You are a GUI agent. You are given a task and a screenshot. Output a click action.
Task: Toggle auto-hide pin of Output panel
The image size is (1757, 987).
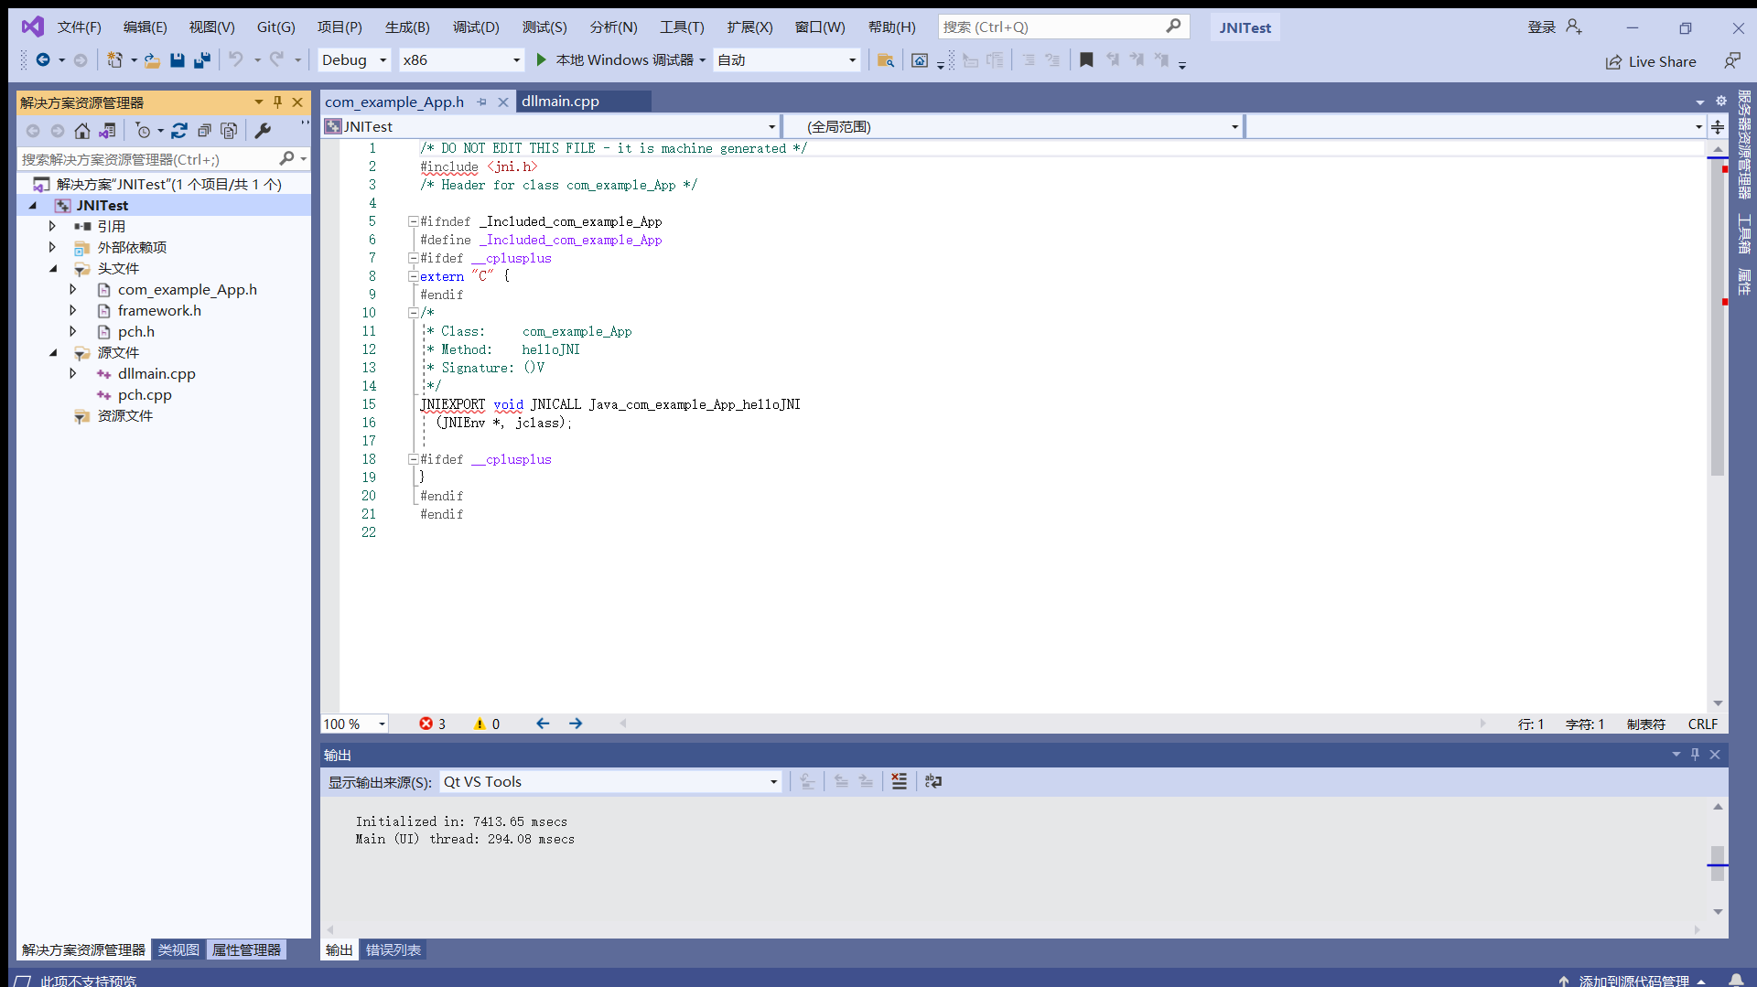[x=1695, y=755]
